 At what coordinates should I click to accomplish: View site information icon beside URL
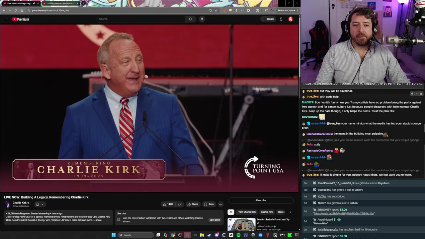[29, 10]
